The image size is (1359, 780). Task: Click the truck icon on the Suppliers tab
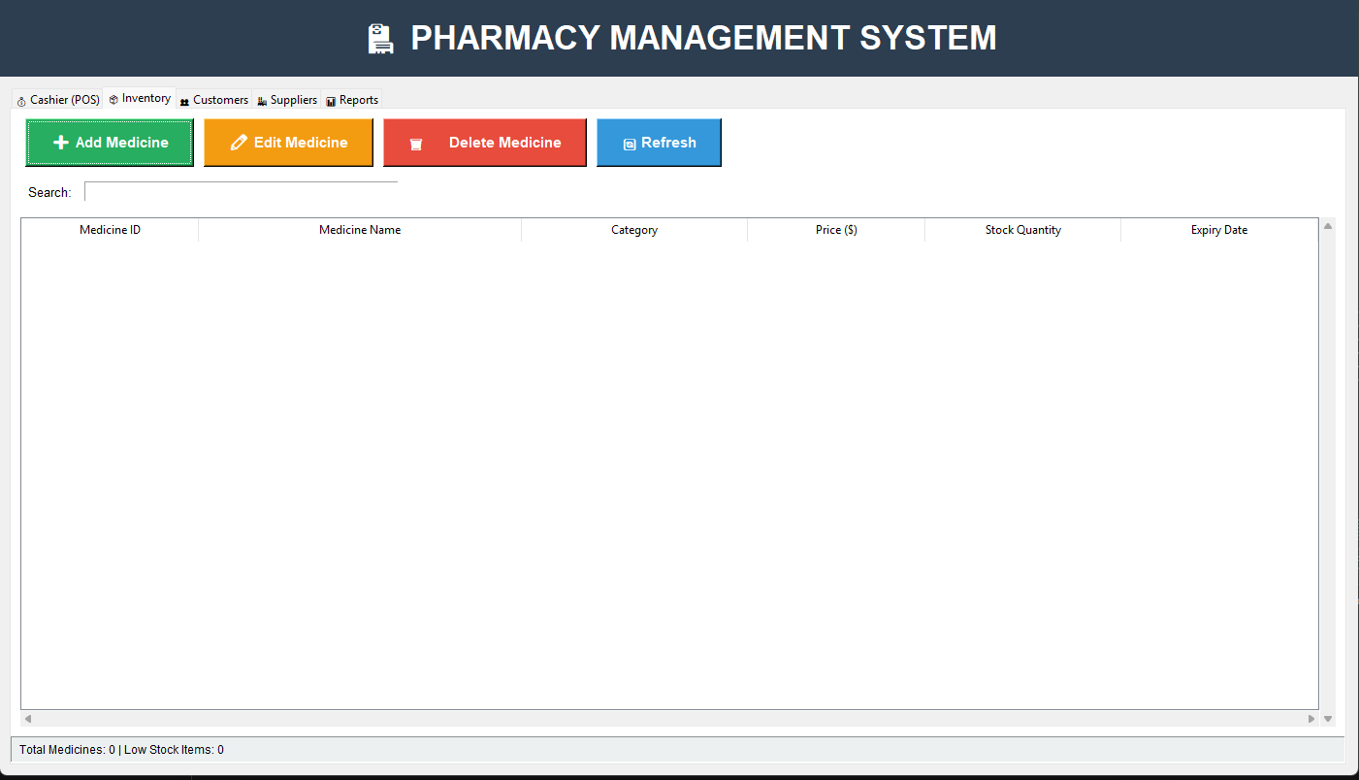[261, 99]
